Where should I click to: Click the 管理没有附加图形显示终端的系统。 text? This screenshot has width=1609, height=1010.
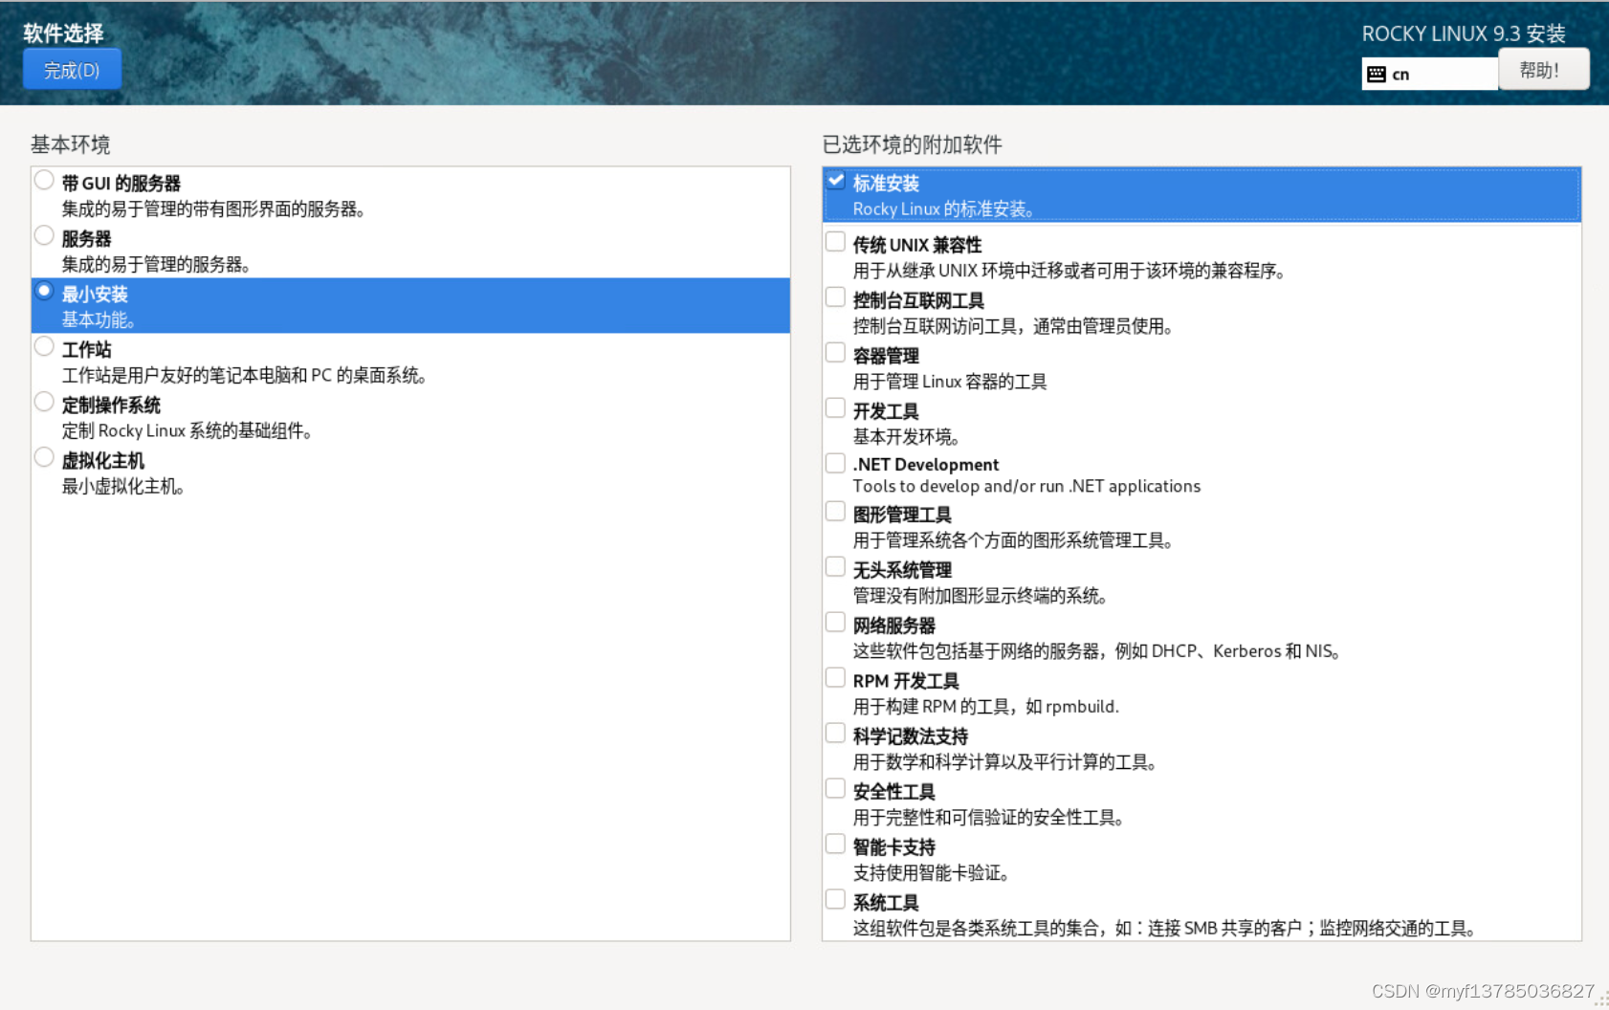tap(981, 596)
